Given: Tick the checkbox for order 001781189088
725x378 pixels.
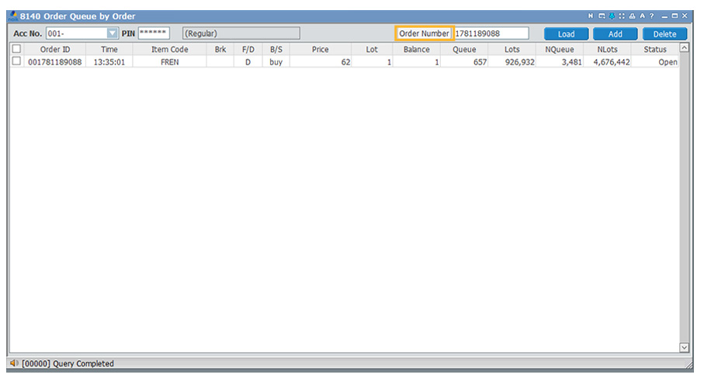Looking at the screenshot, I should pos(16,61).
